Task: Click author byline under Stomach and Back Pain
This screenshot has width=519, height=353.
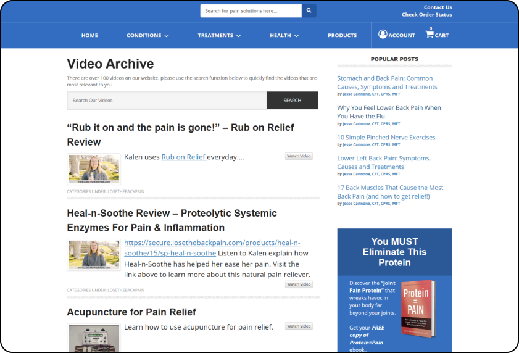Action: [368, 94]
